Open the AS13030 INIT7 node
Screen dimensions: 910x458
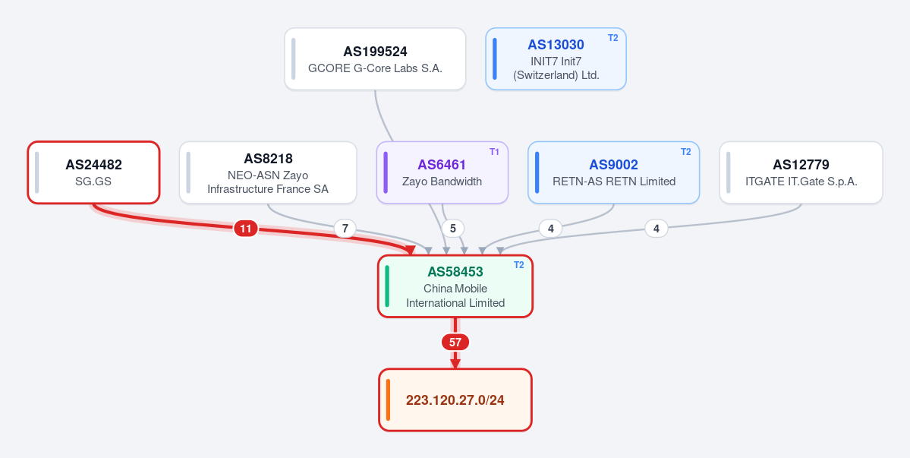(x=556, y=58)
